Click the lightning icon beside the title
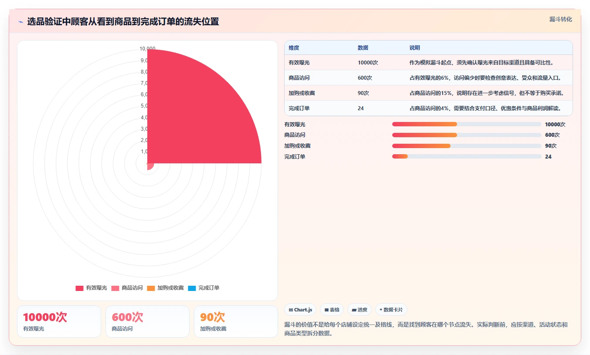 [21, 22]
